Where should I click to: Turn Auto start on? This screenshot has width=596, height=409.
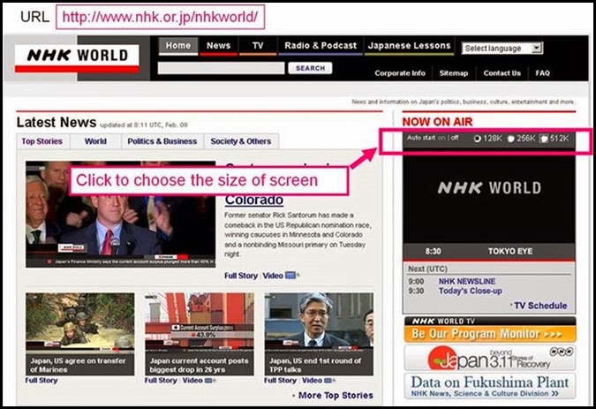coord(441,138)
